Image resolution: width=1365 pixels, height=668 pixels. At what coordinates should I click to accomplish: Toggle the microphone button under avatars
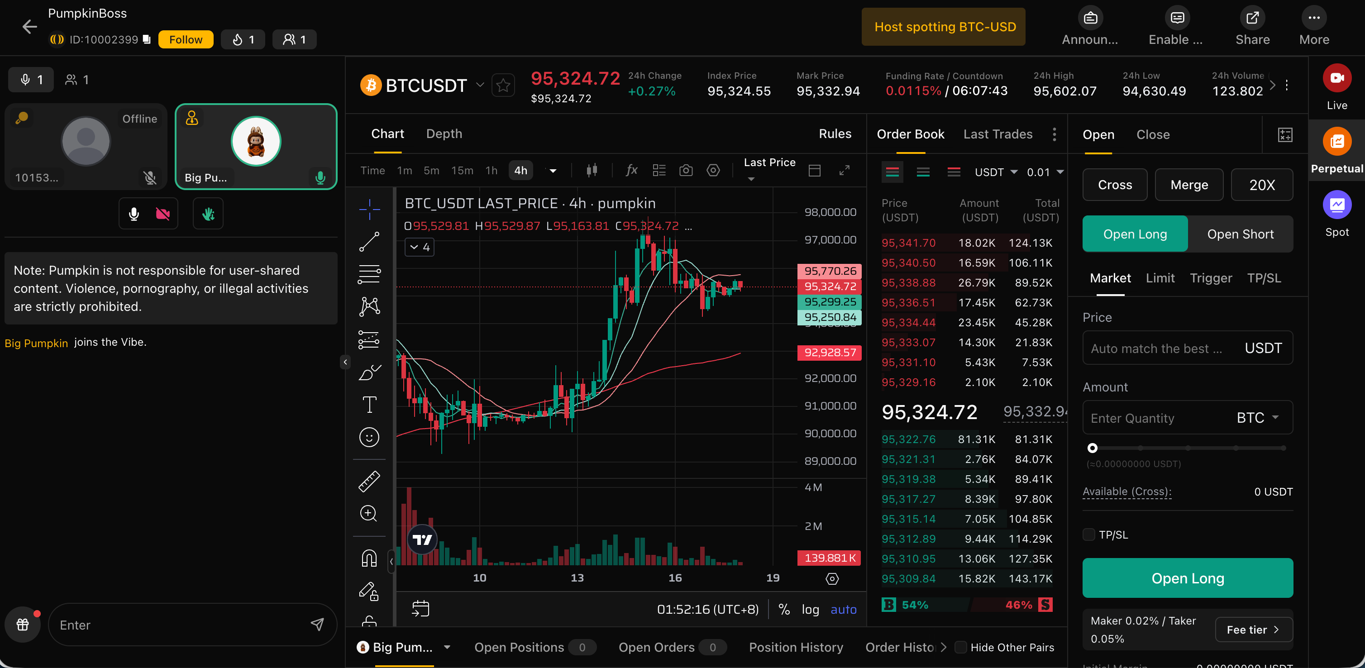click(x=134, y=214)
